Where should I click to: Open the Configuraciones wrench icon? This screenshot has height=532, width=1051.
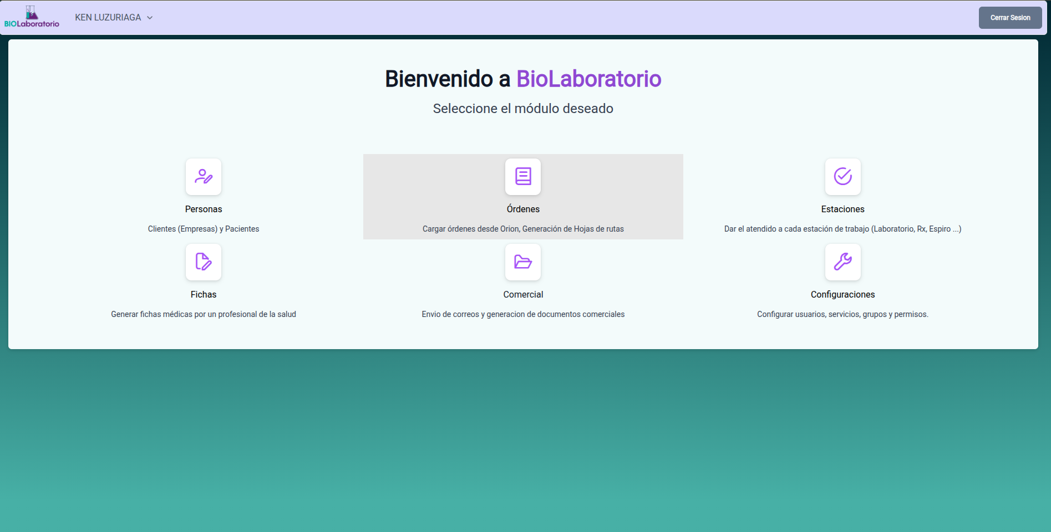coord(842,262)
